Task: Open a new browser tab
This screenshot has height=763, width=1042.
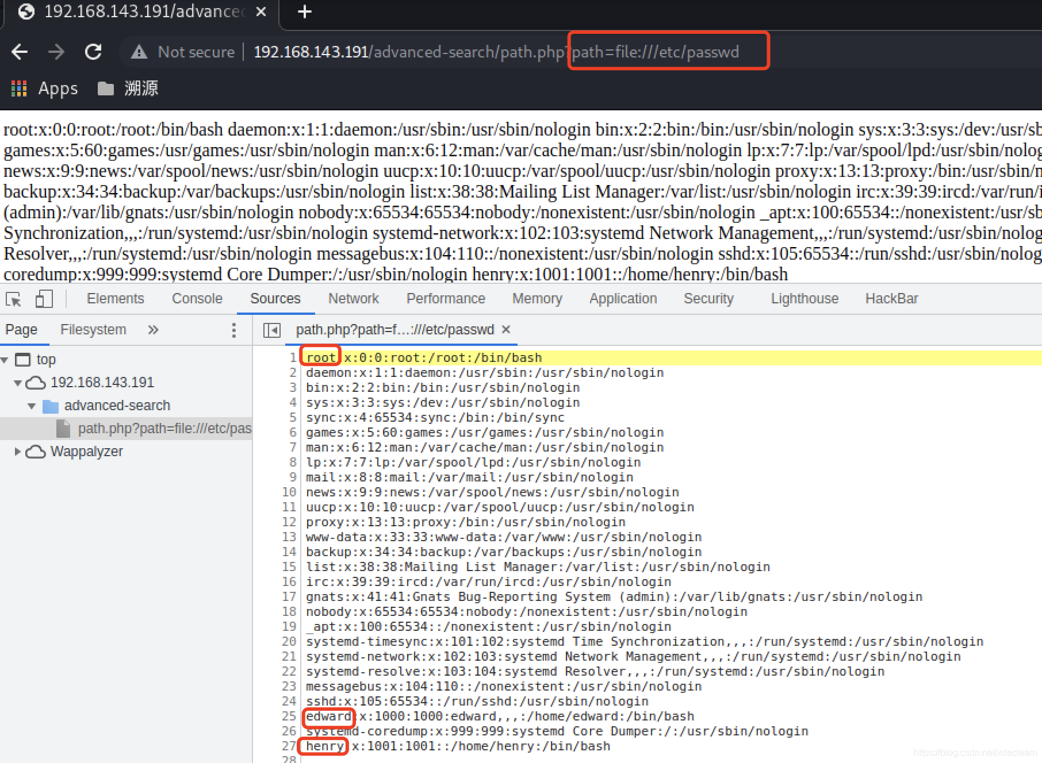Action: [305, 11]
